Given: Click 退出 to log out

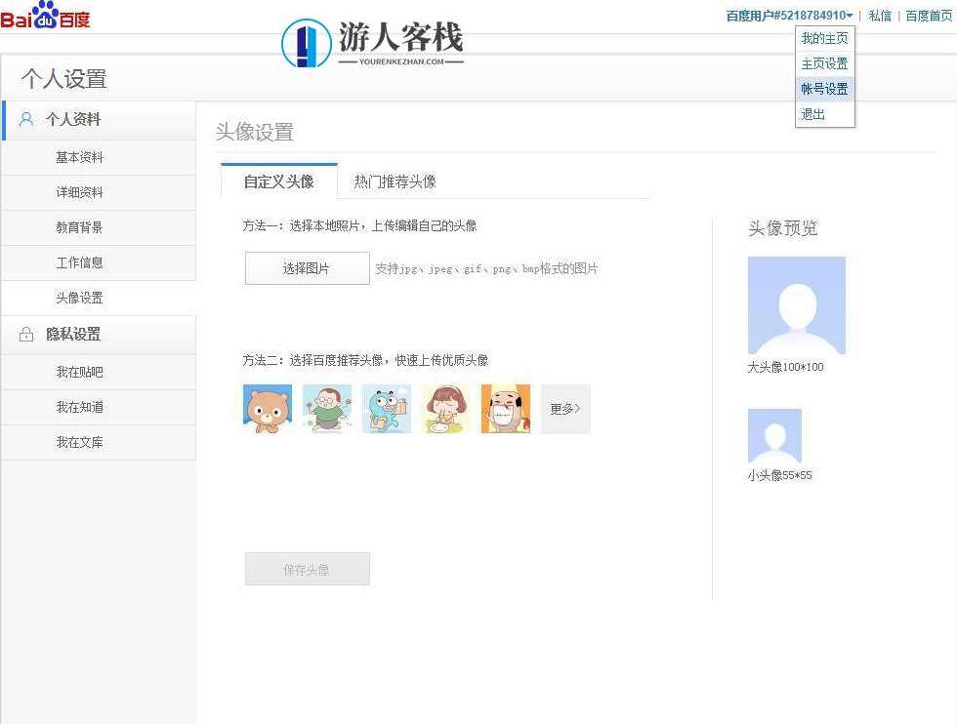Looking at the screenshot, I should coord(813,114).
